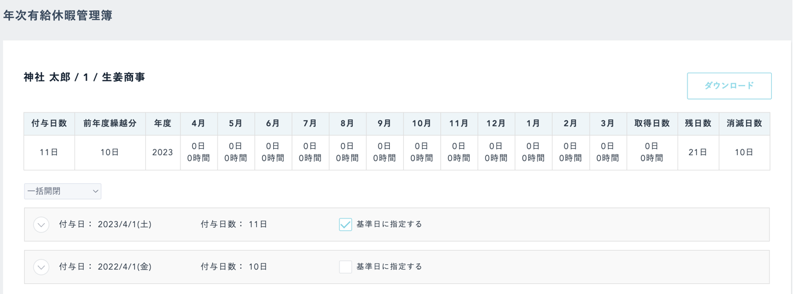Select employee name 神社 太郎 / 1 / 生姜商事

(84, 77)
